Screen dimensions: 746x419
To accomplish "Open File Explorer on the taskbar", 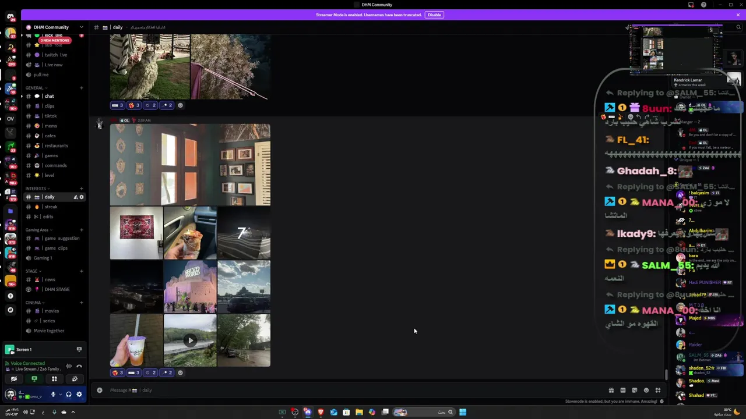I will pyautogui.click(x=359, y=412).
